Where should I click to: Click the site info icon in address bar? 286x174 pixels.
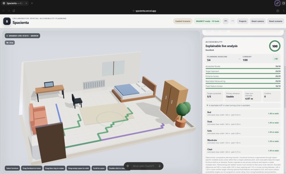point(133,11)
